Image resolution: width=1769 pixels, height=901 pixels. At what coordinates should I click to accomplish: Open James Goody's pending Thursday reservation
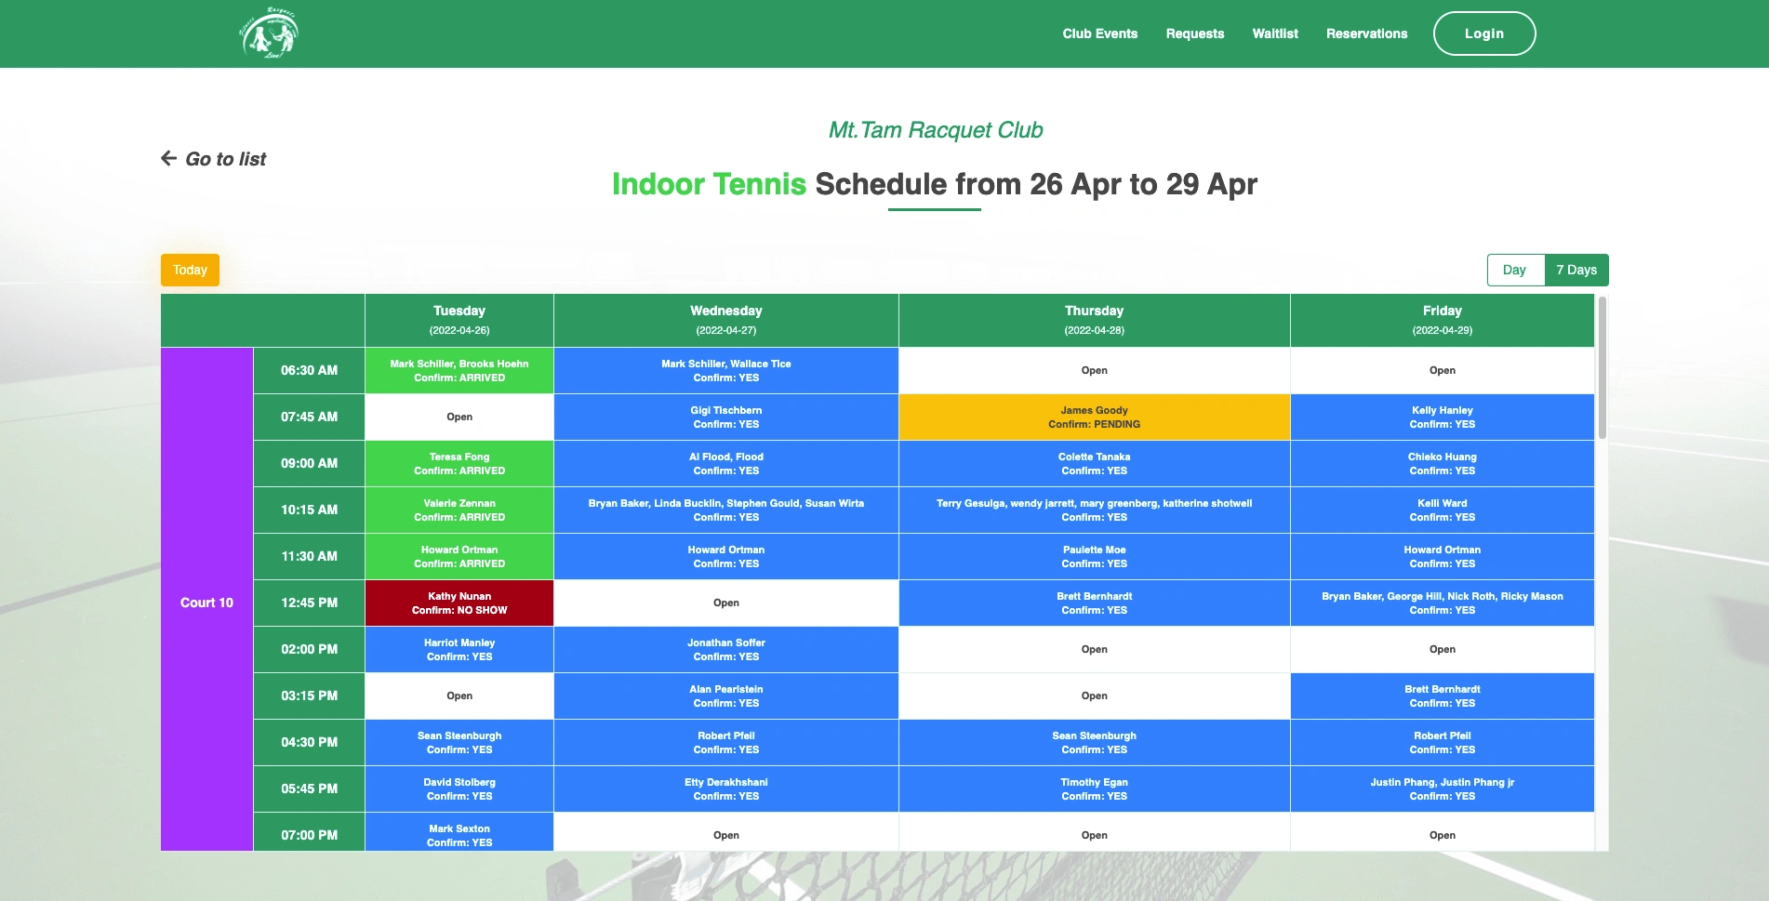coord(1094,417)
